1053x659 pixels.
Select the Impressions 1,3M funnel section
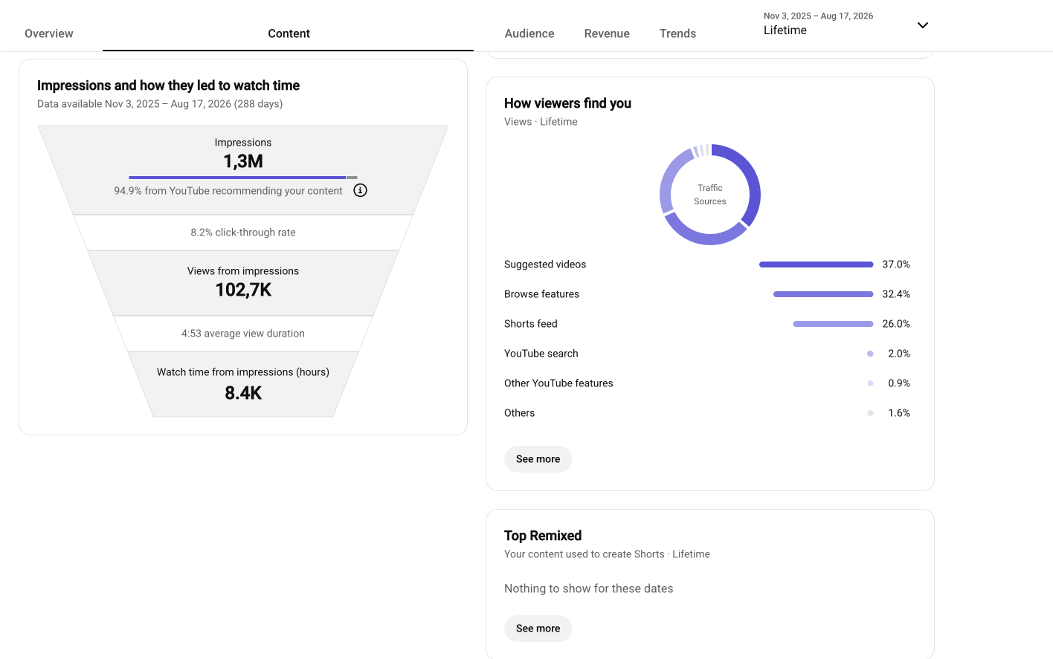pos(243,170)
